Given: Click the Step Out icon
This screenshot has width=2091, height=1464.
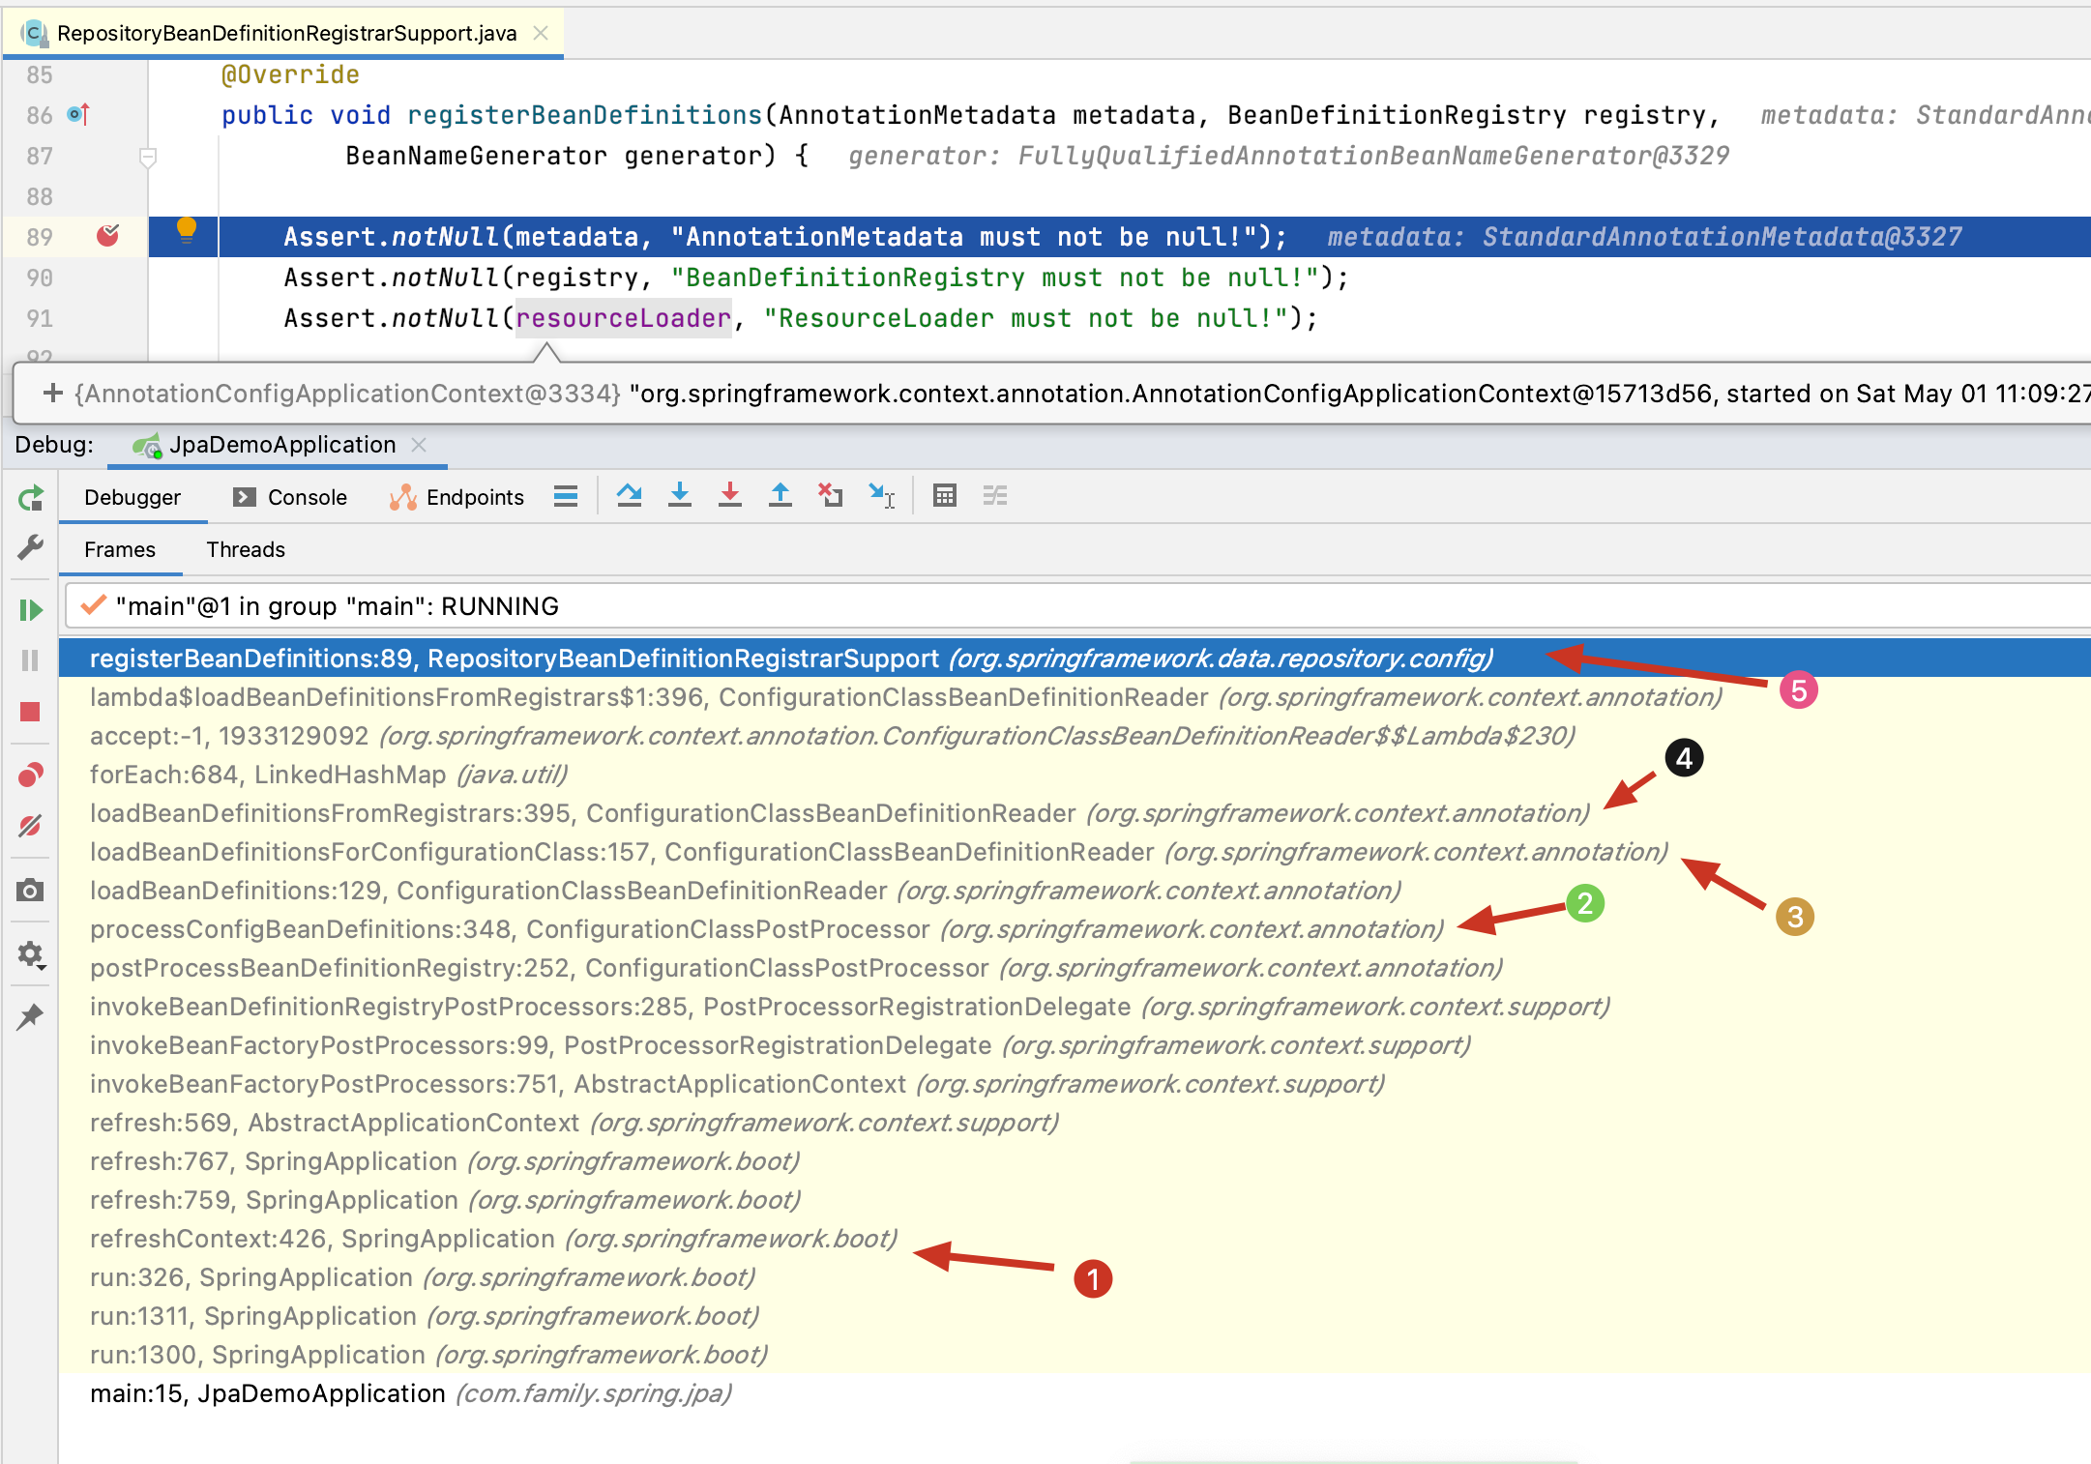Looking at the screenshot, I should coord(780,496).
